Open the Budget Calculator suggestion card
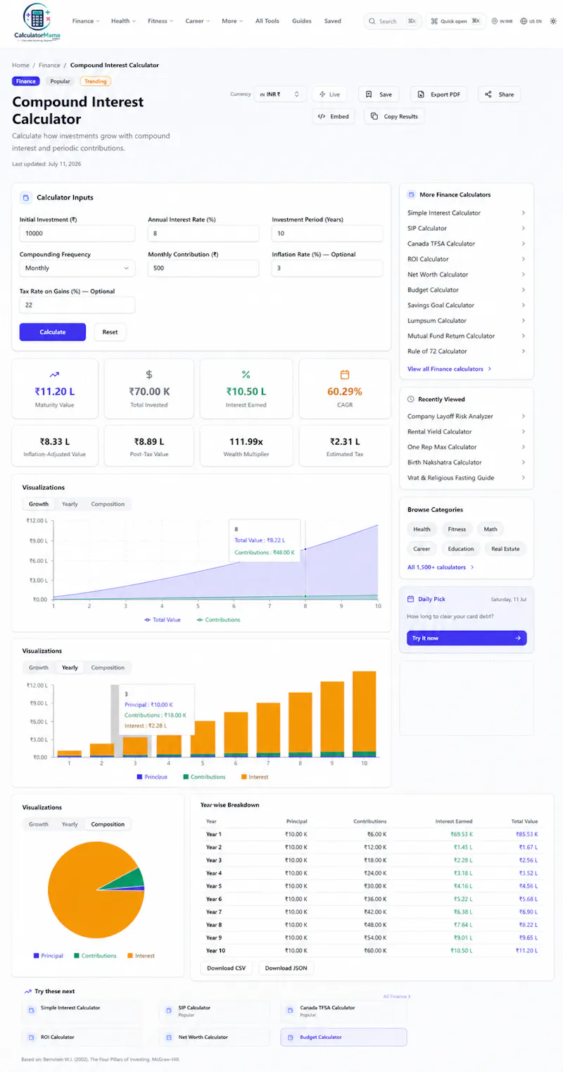This screenshot has width=563, height=1072. click(343, 1038)
